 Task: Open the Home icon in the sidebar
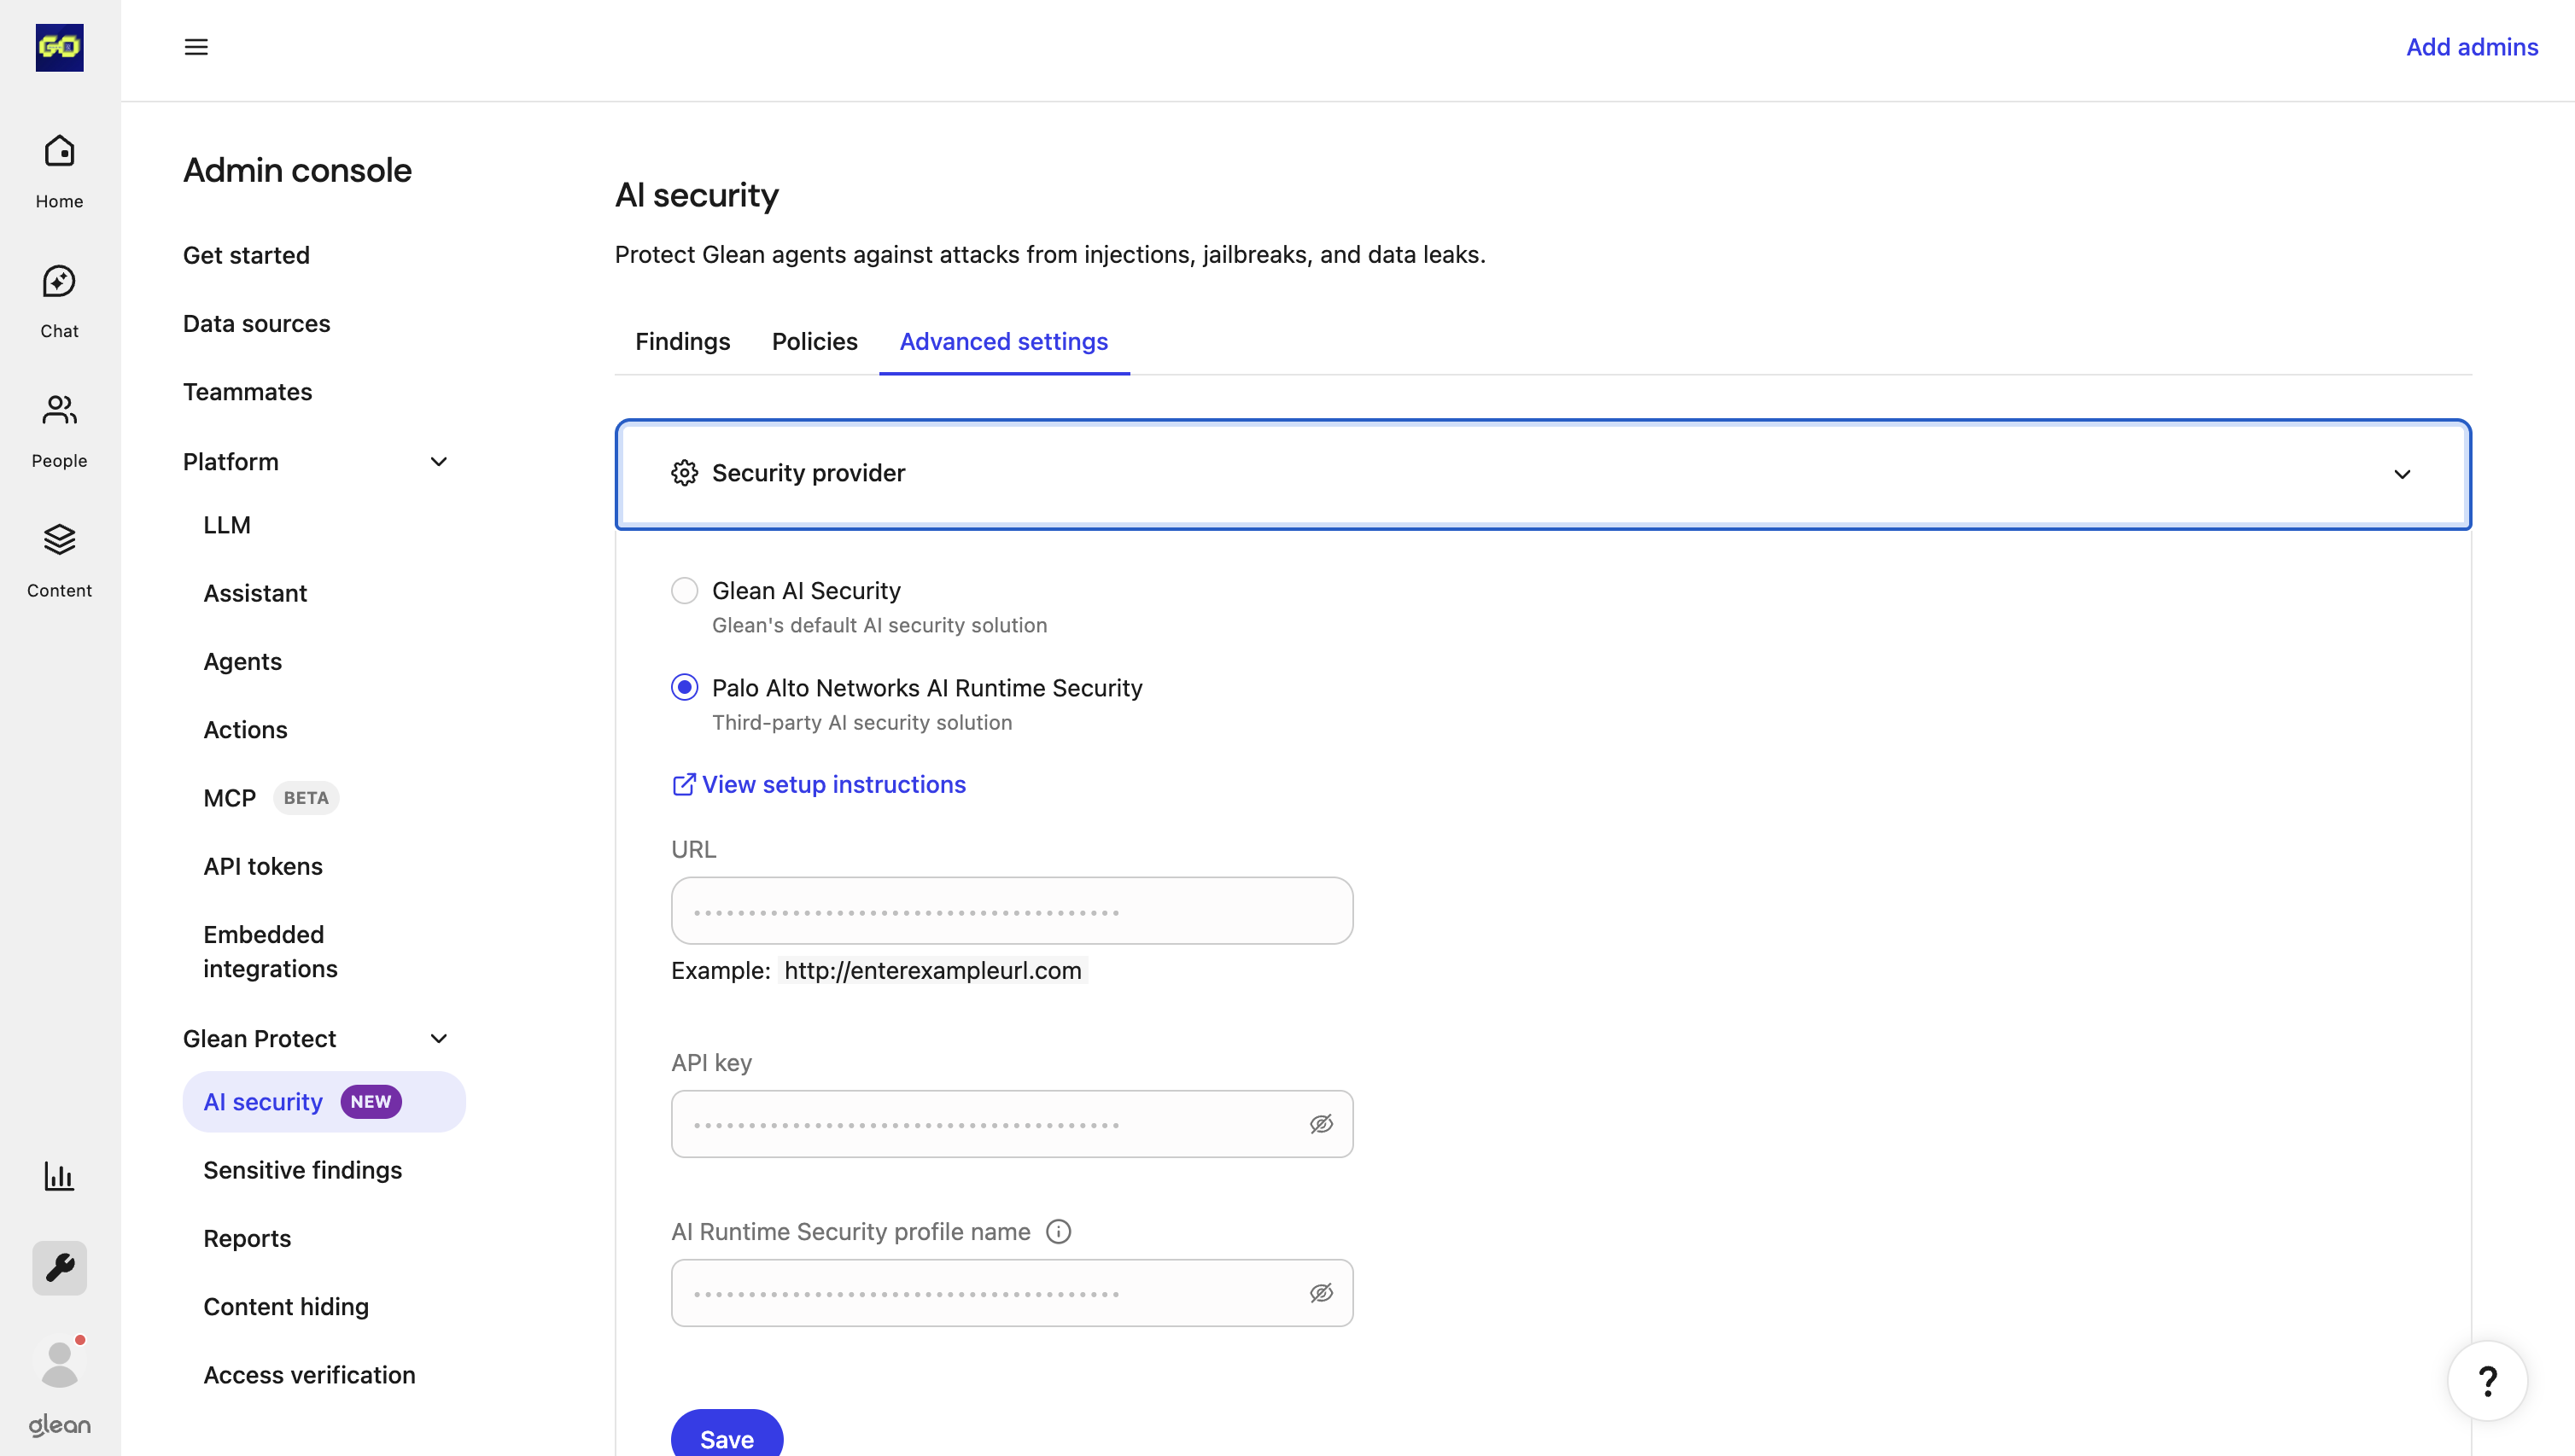click(59, 152)
